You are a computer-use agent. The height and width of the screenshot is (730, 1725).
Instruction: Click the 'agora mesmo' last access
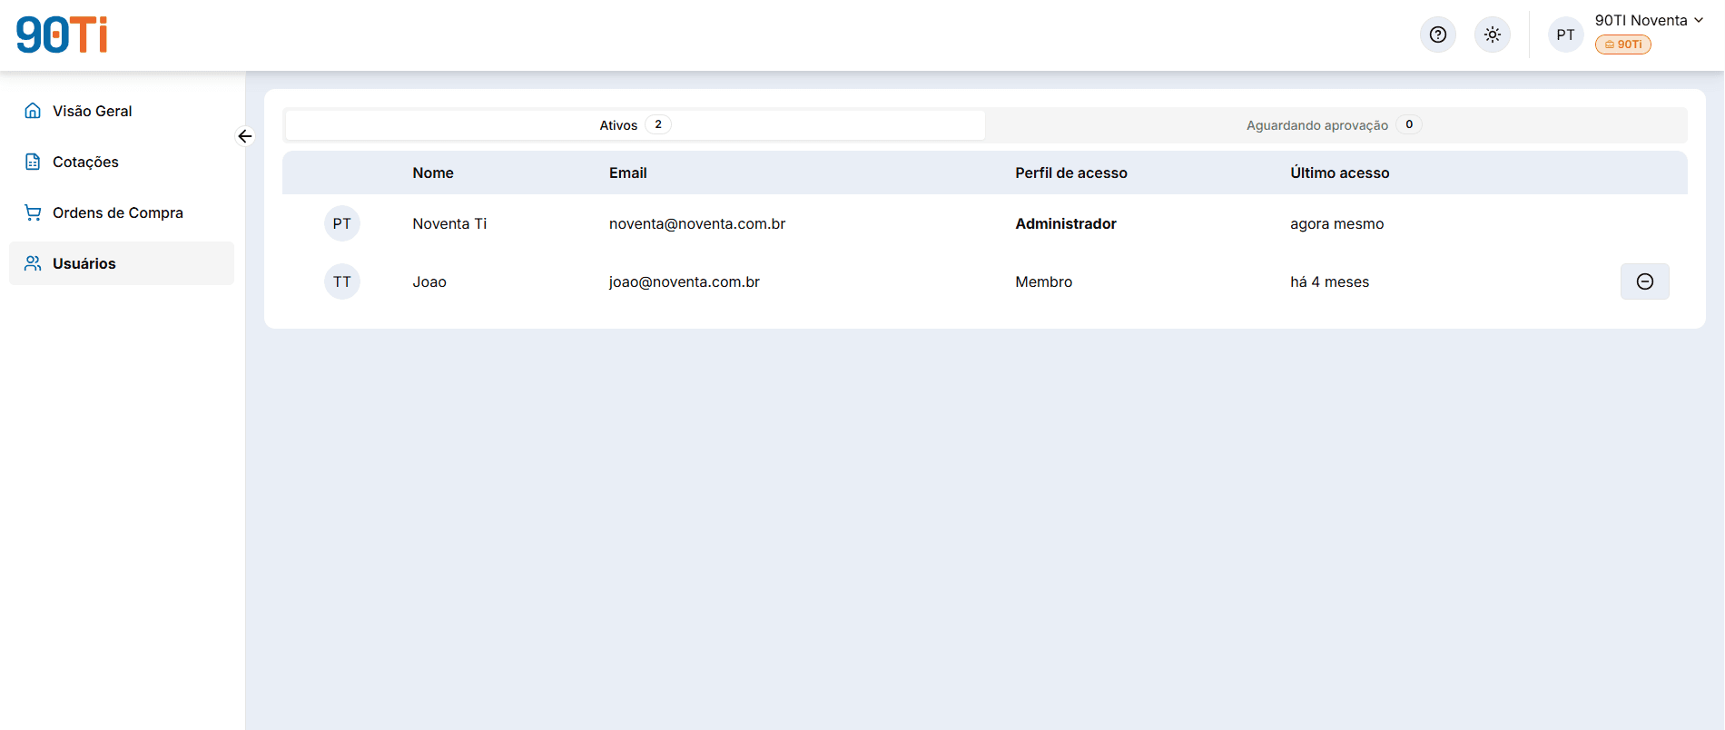pos(1337,223)
